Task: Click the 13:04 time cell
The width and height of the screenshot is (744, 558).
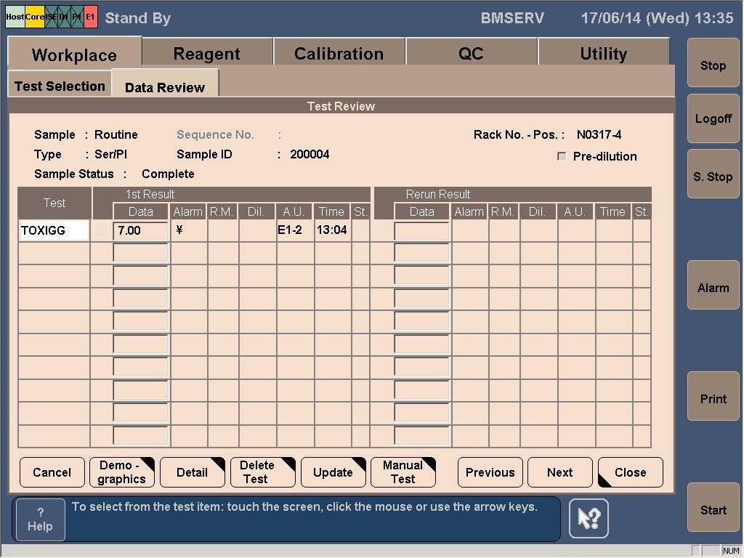Action: click(x=332, y=230)
